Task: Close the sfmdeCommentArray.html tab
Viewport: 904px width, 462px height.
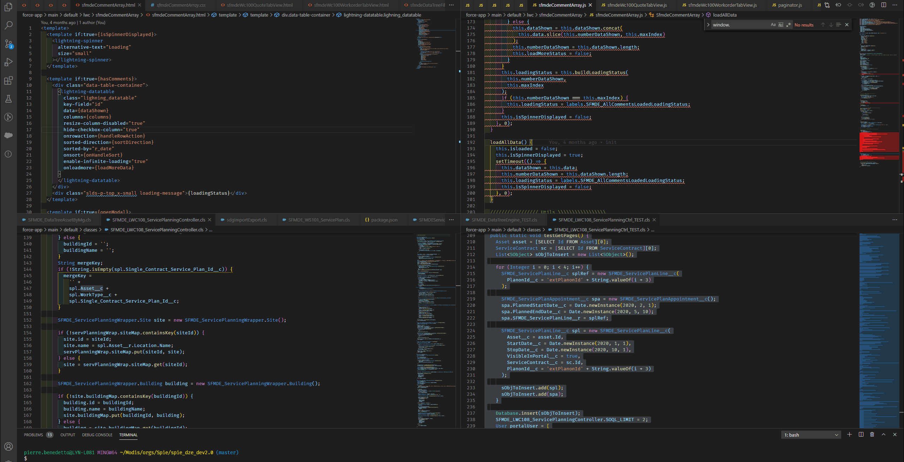Action: [x=139, y=5]
